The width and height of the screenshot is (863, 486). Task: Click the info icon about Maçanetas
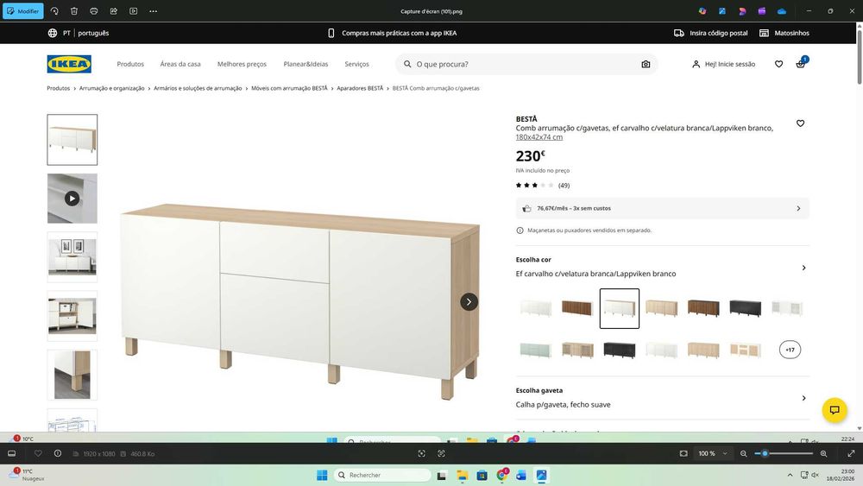[x=520, y=230]
